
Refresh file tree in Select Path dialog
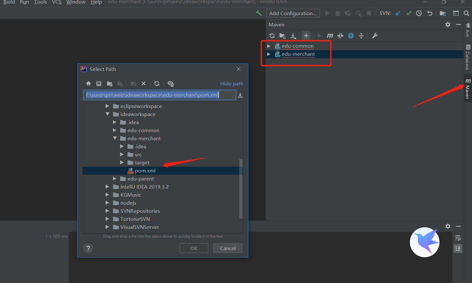tap(157, 83)
